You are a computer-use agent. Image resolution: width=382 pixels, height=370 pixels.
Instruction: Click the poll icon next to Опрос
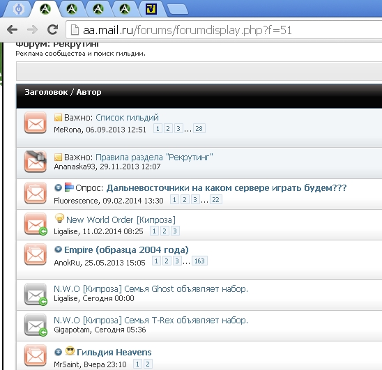(x=69, y=187)
